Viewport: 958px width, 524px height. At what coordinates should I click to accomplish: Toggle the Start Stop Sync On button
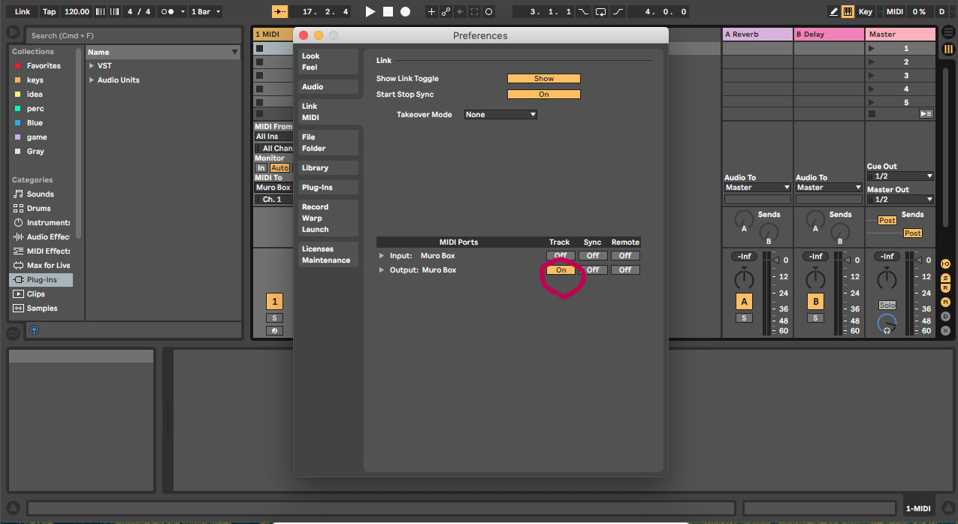pyautogui.click(x=543, y=95)
